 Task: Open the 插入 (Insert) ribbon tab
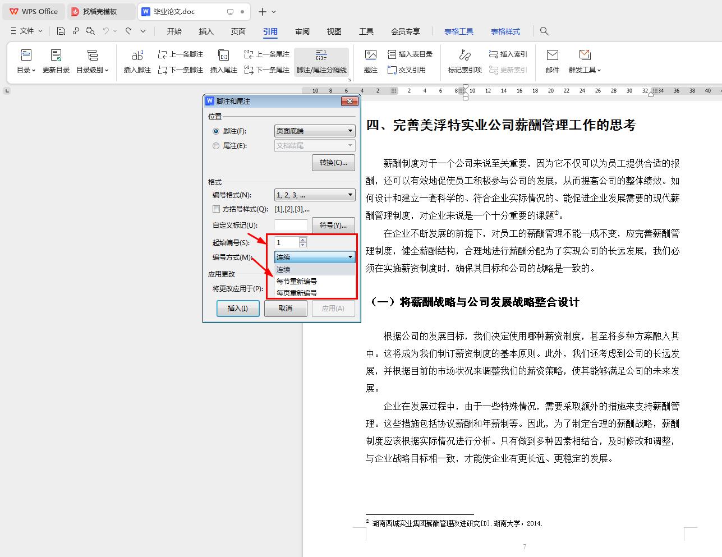coord(206,31)
